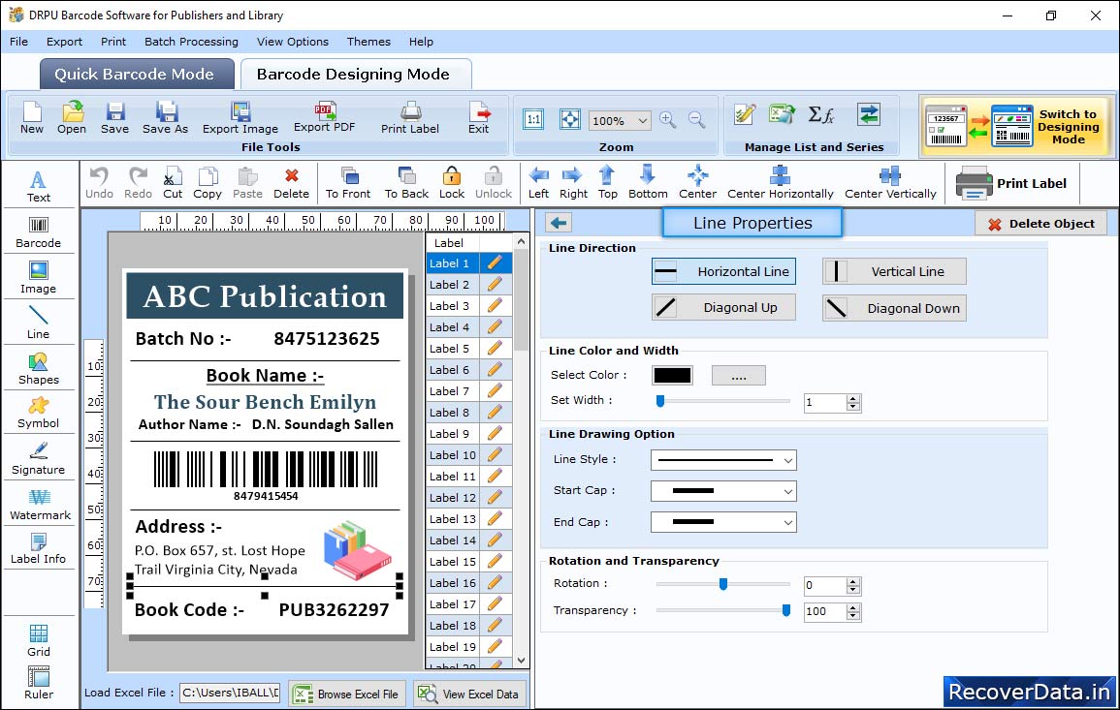Select Vertical Line direction

[x=894, y=272]
